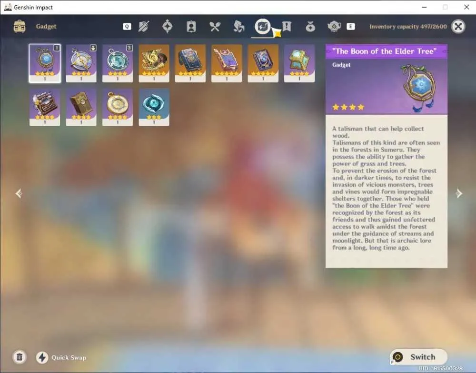This screenshot has width=476, height=373.
Task: Activate Quick Swap
Action: (x=61, y=357)
